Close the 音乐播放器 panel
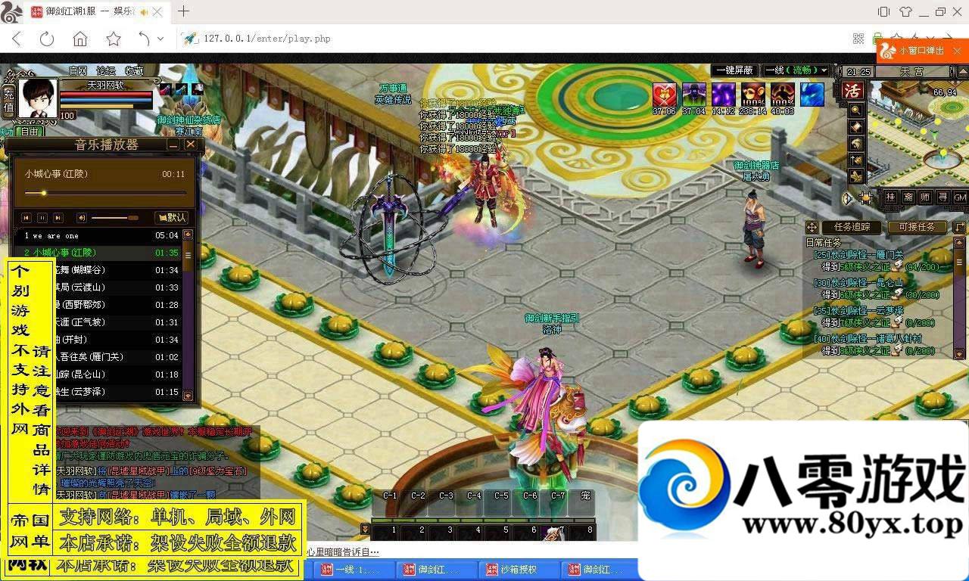Image resolution: width=969 pixels, height=581 pixels. tap(191, 144)
